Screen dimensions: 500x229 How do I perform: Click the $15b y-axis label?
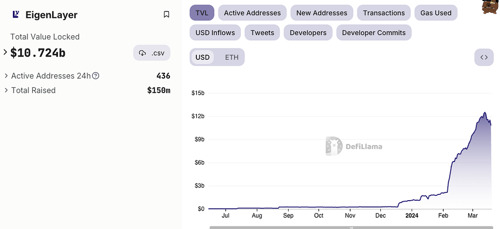coord(198,93)
